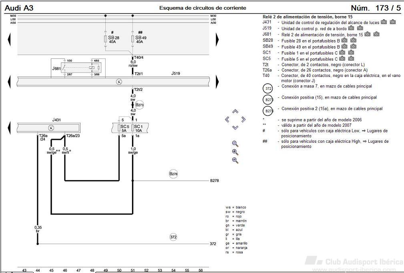Click left black arrow beside J431 unit
Screen dimensions: 404x273
tap(9, 128)
